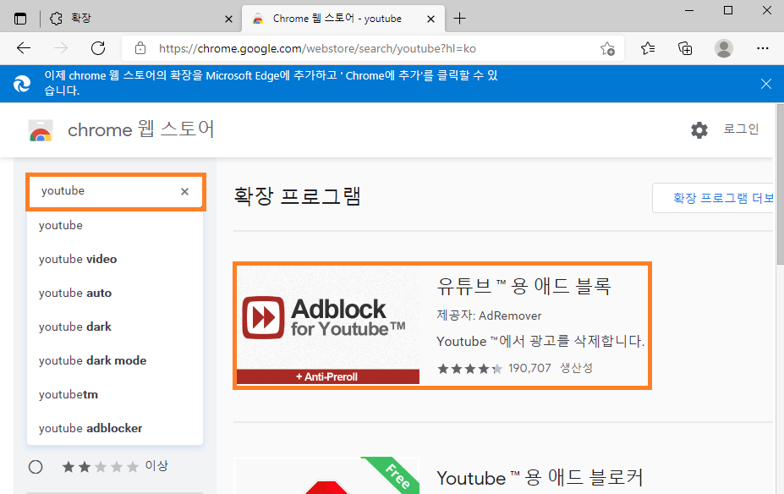This screenshot has width=784, height=494.
Task: View site information lock icon
Action: tap(140, 48)
